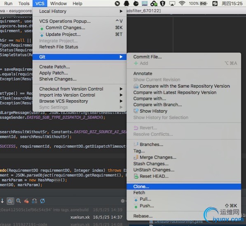Click the branch tree icon in bottom toolbar
The height and width of the screenshot is (226, 246).
tap(34, 201)
